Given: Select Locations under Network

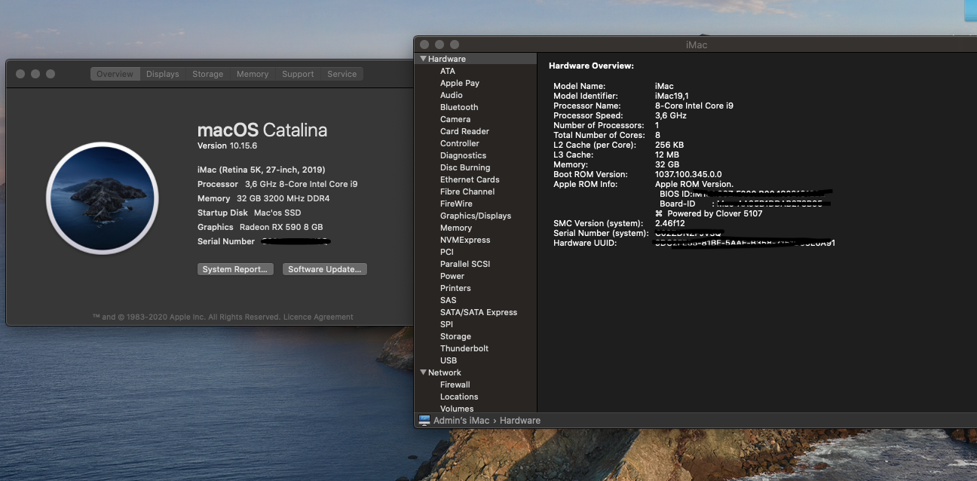Looking at the screenshot, I should pyautogui.click(x=459, y=397).
